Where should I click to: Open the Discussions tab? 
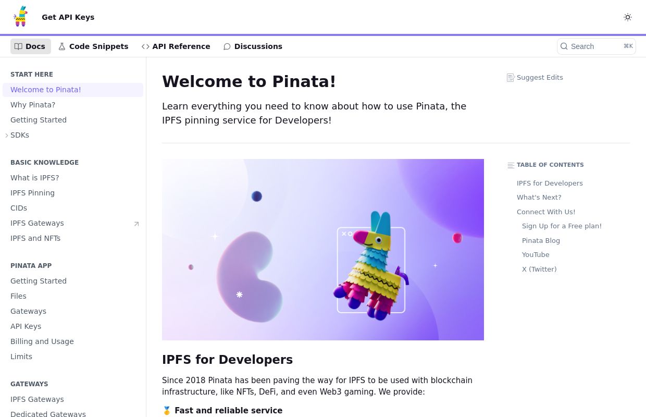click(x=253, y=46)
